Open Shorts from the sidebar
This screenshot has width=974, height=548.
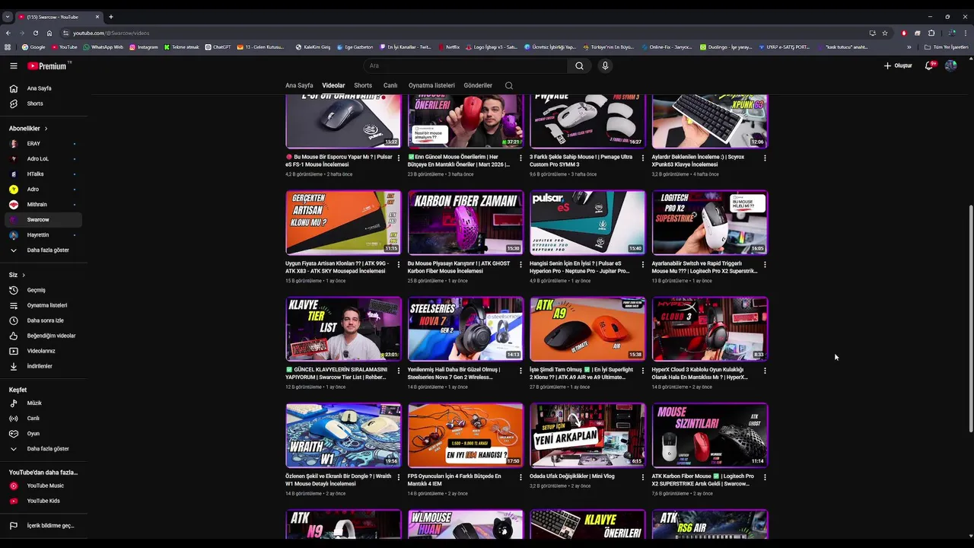click(x=43, y=104)
